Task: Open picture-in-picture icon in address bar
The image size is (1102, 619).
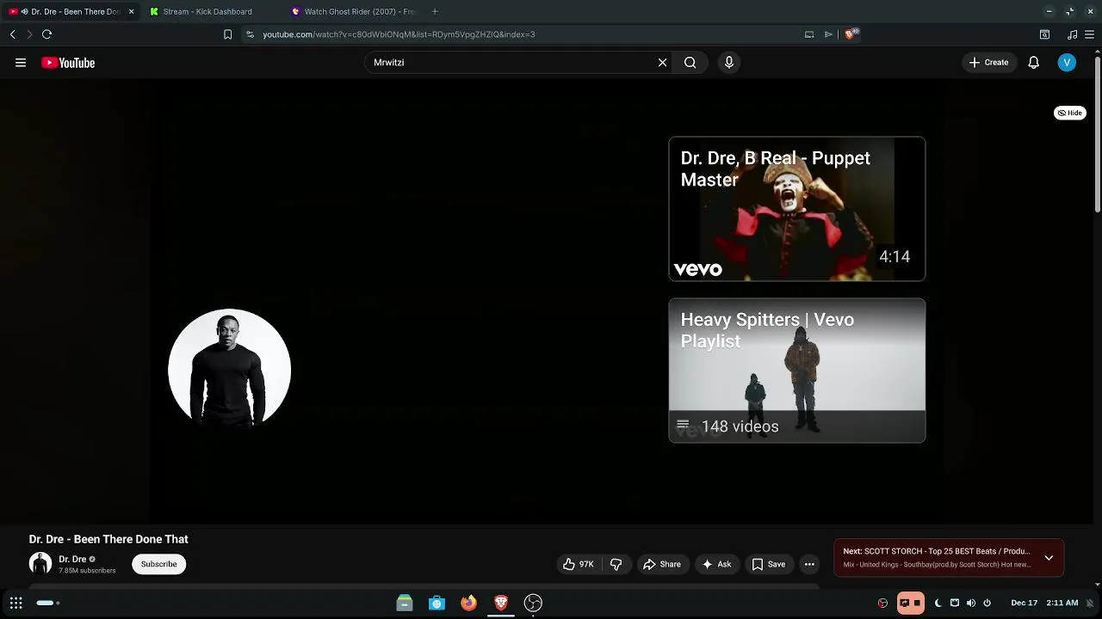Action: point(809,34)
